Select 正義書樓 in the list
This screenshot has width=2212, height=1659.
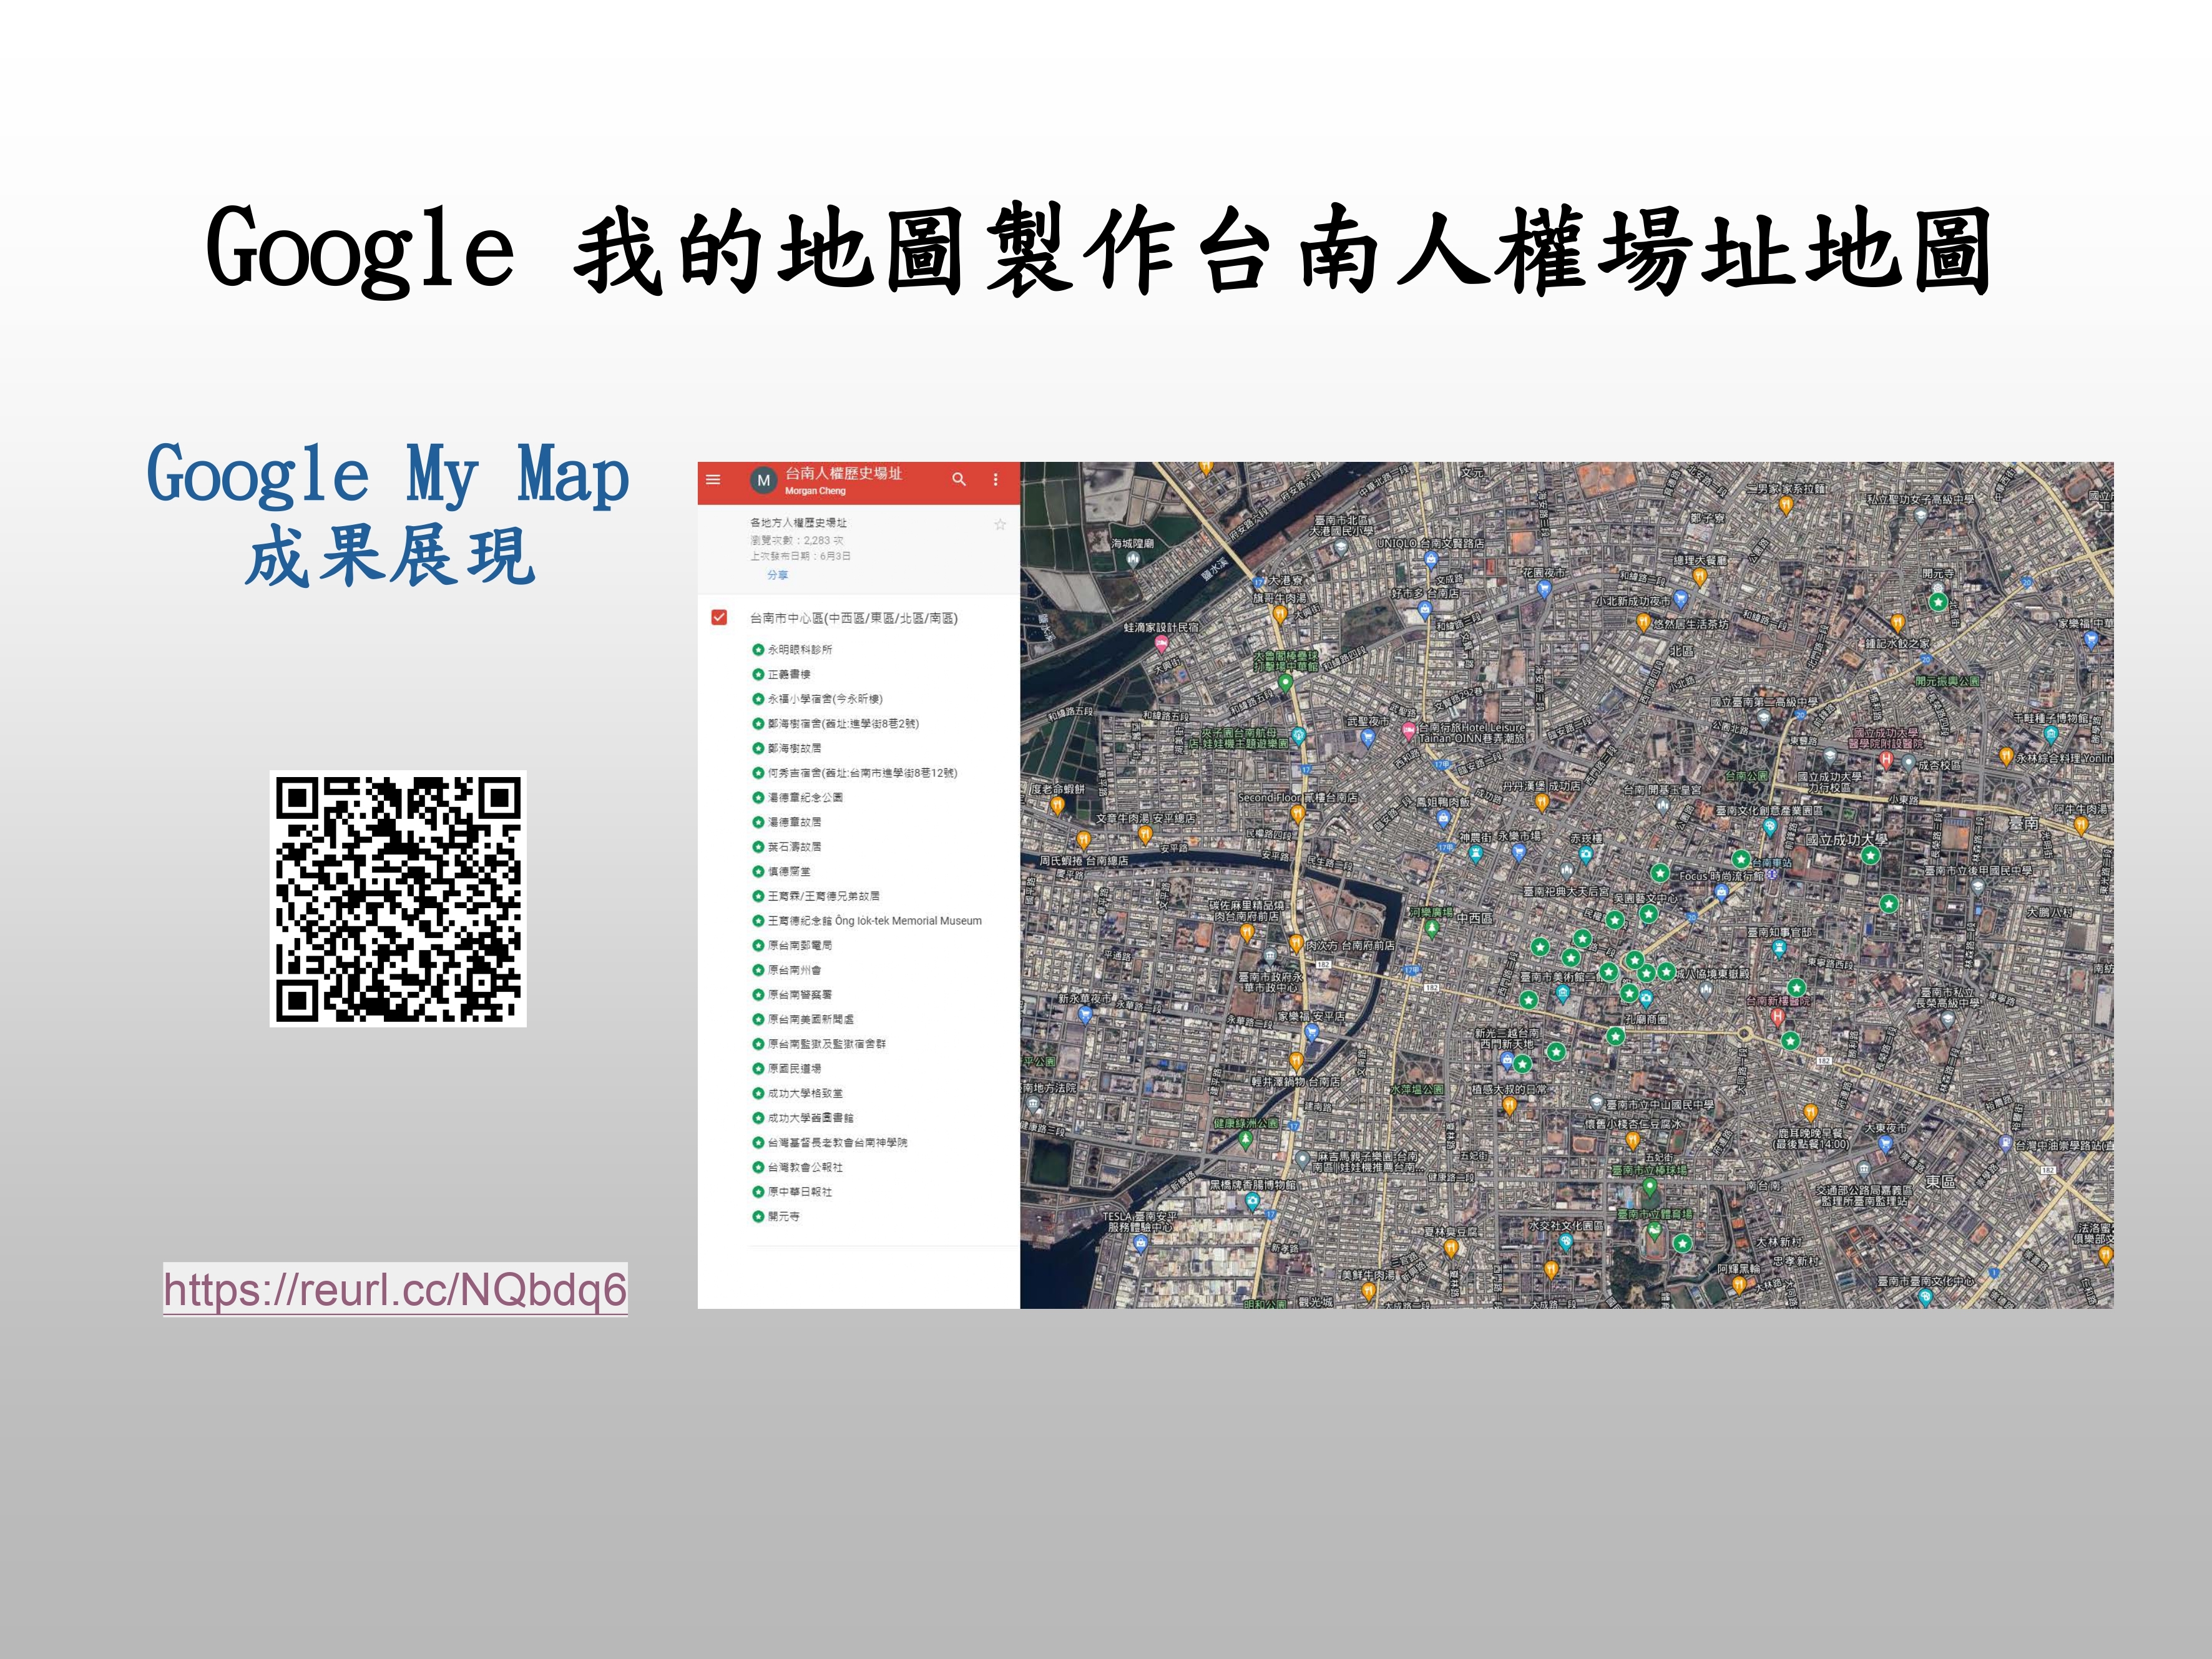point(781,674)
